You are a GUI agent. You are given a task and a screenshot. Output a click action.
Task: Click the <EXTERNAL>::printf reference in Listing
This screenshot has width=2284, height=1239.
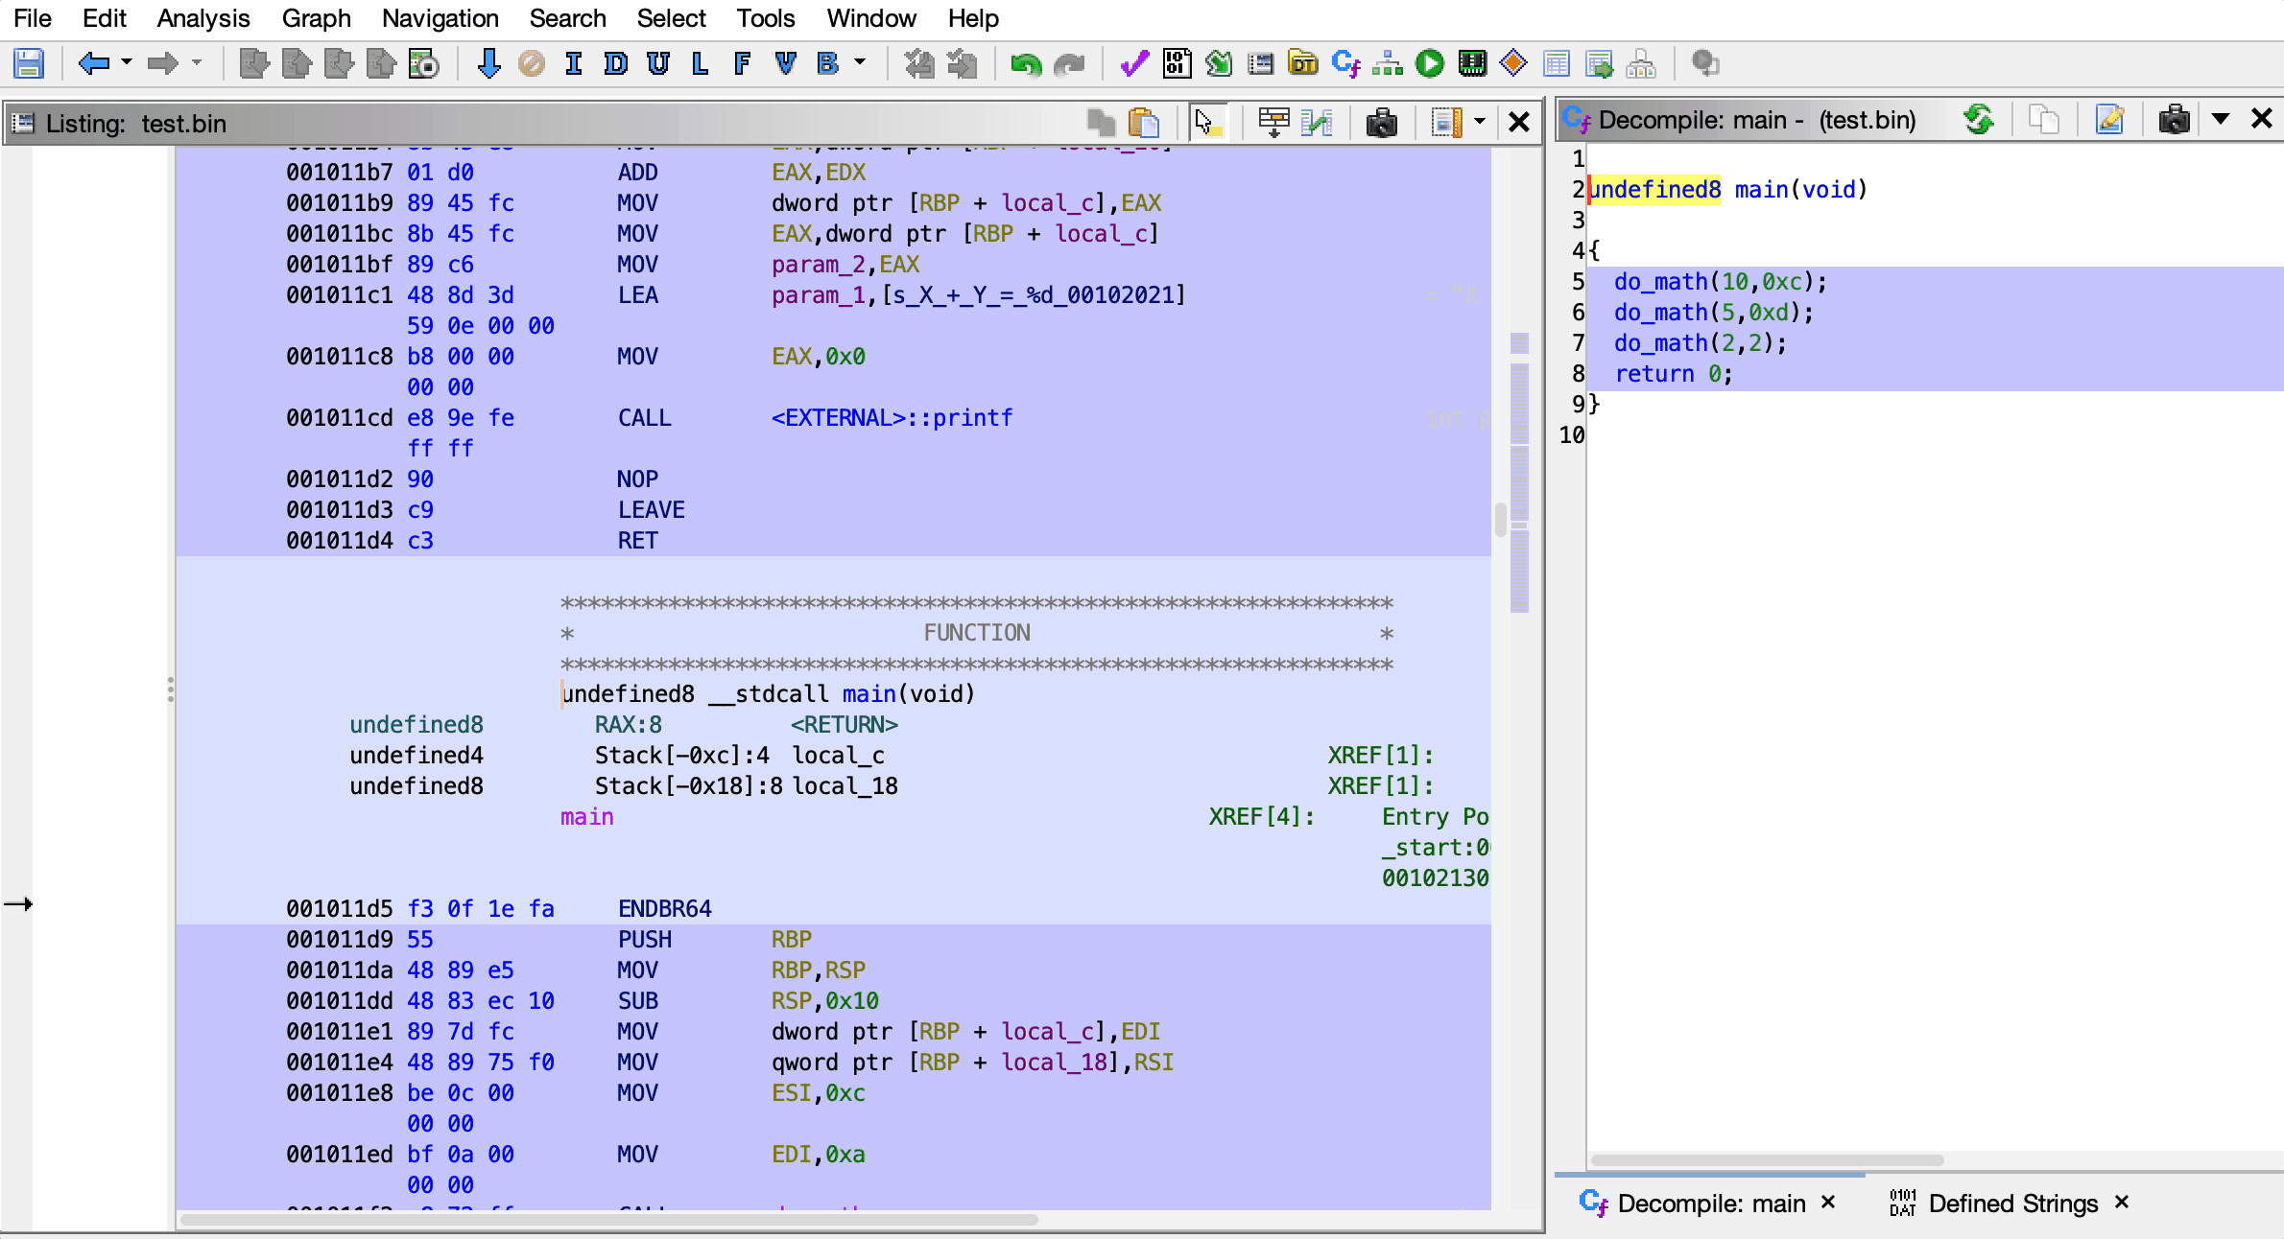892,418
